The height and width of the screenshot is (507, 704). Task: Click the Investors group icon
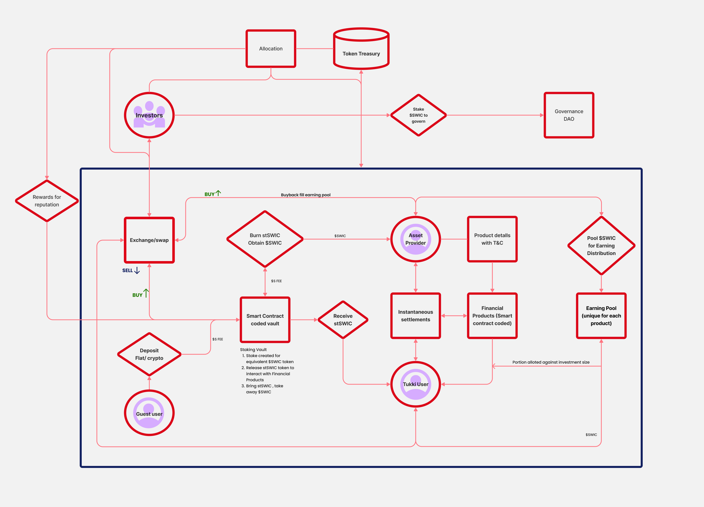149,115
